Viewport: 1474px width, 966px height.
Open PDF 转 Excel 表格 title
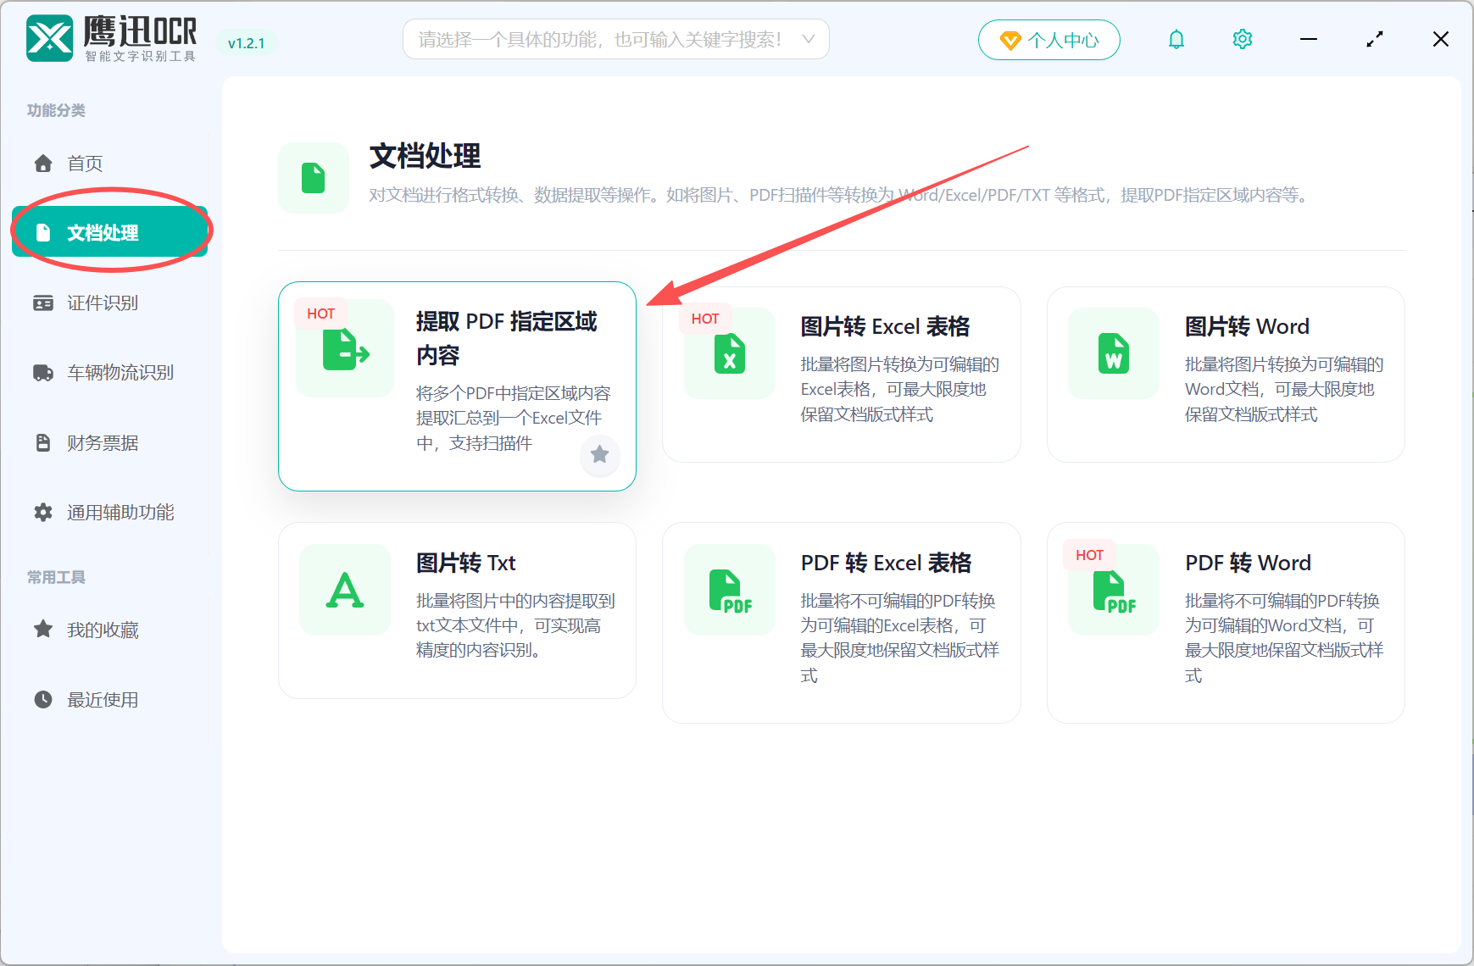(x=886, y=563)
